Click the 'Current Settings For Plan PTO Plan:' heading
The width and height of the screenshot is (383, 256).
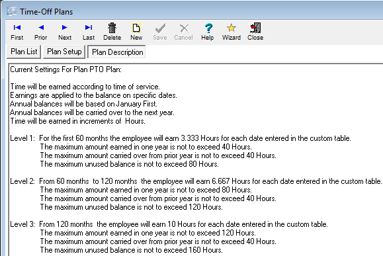(65, 69)
